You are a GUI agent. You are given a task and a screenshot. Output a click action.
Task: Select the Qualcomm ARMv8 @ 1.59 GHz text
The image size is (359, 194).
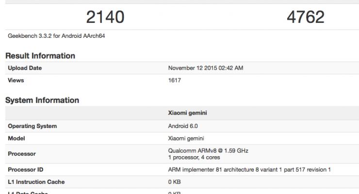coord(208,150)
